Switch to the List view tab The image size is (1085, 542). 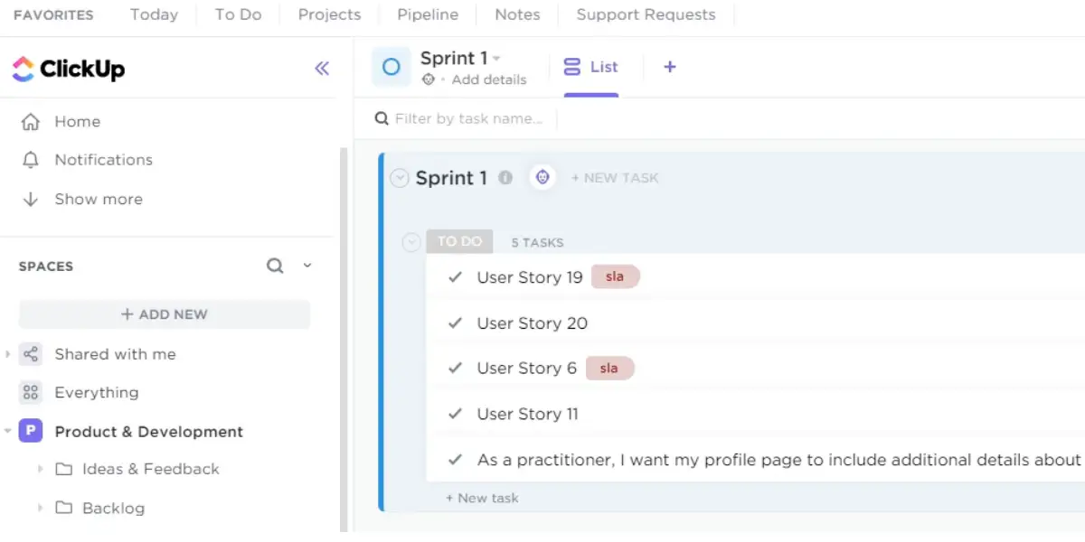pos(591,67)
